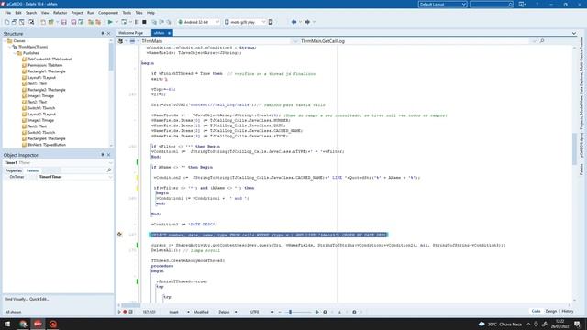Viewport: 587px width, 330px height.
Task: Open the weather widget in taskbar
Action: click(500, 324)
